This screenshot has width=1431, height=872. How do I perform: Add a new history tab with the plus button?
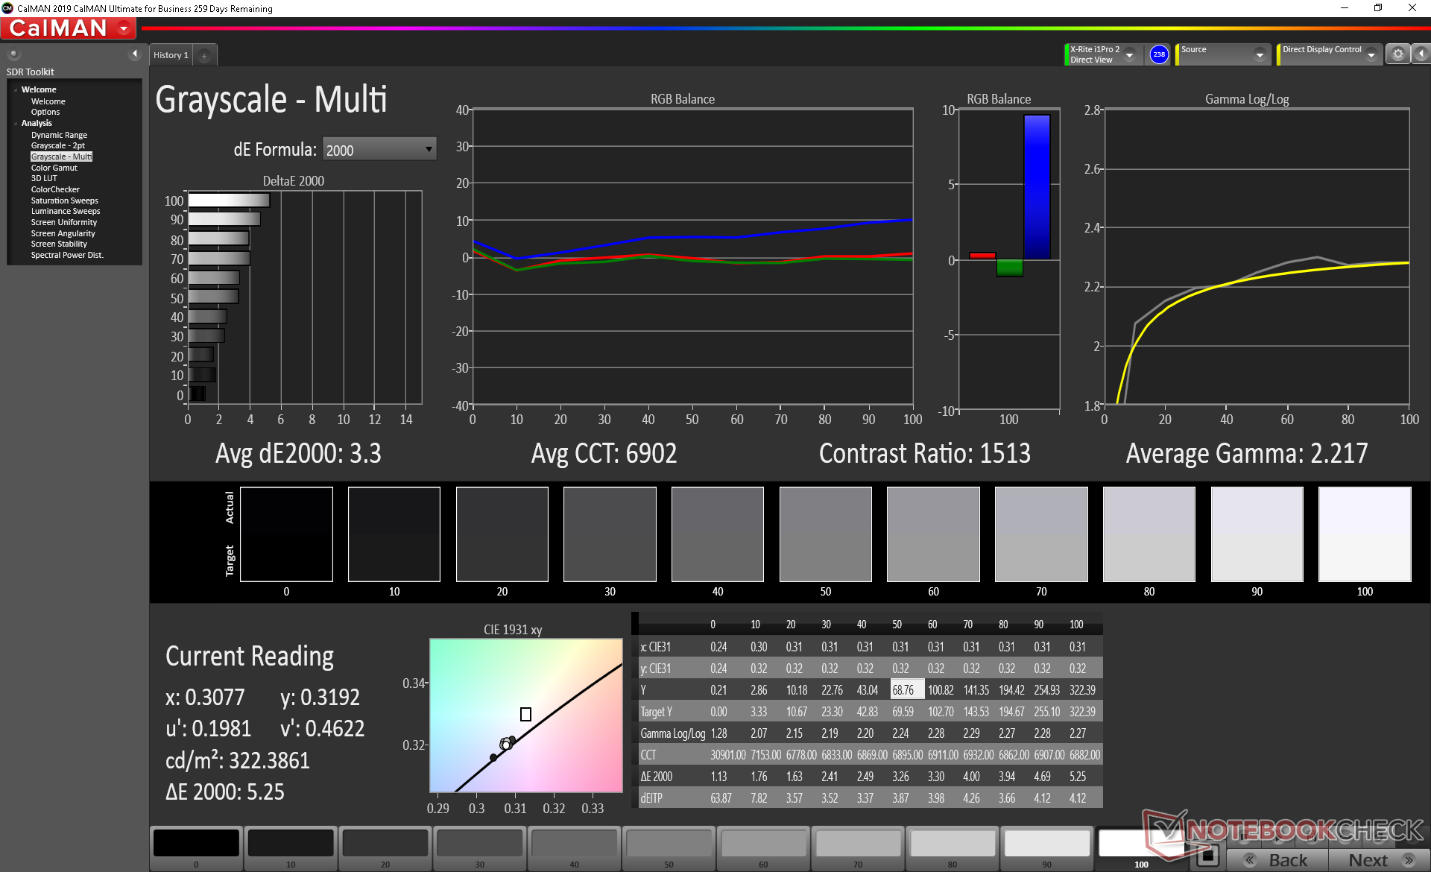pyautogui.click(x=204, y=56)
